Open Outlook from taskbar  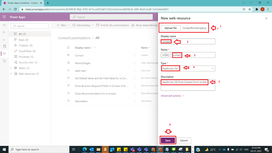92,149
